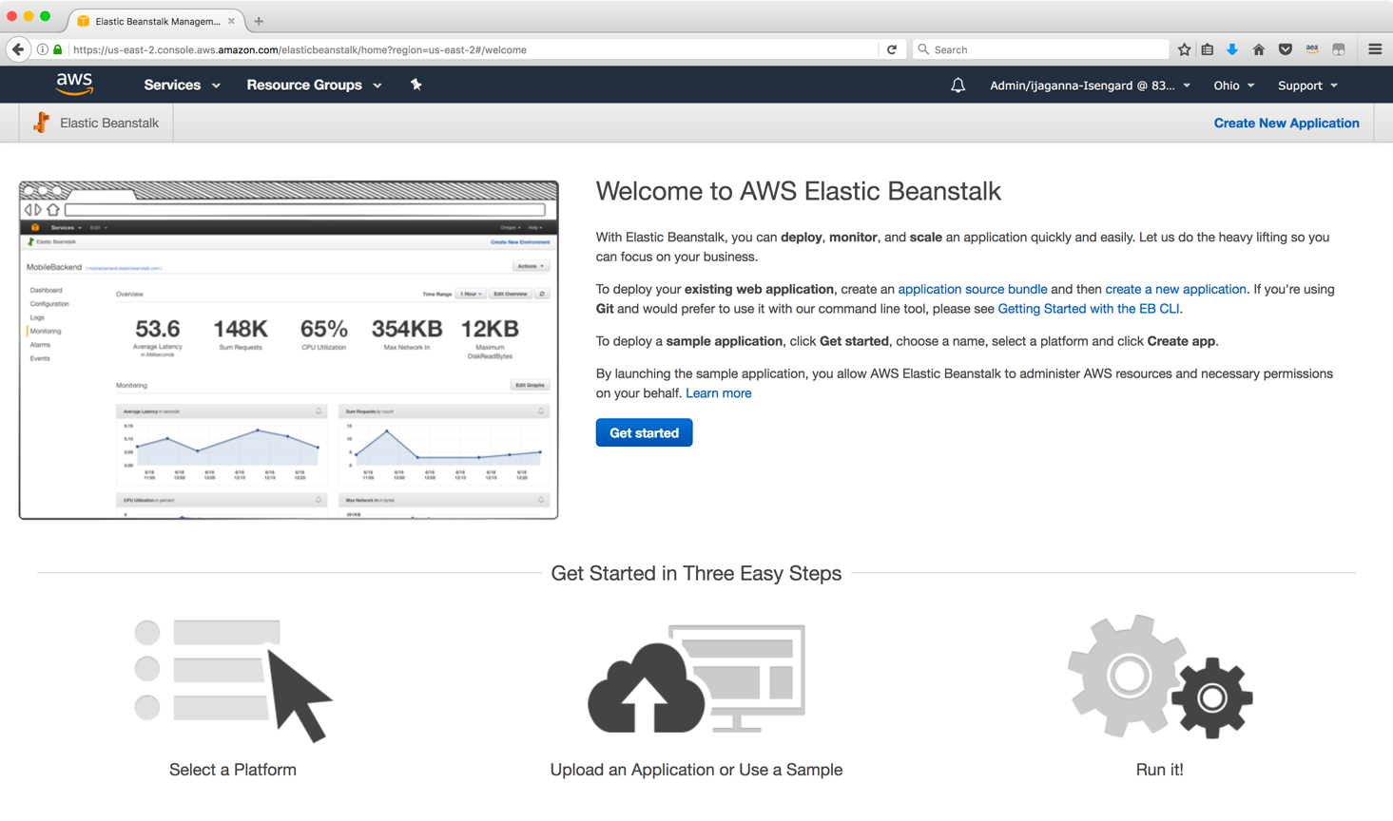Click the Elastic Beanstalk service icon

pos(41,123)
